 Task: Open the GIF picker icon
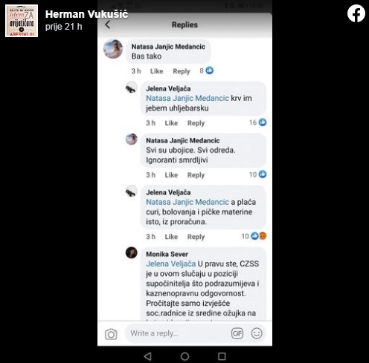tap(237, 333)
